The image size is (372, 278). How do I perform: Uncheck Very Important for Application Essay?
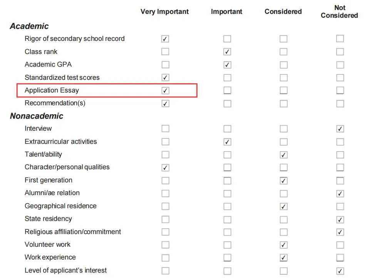[165, 91]
